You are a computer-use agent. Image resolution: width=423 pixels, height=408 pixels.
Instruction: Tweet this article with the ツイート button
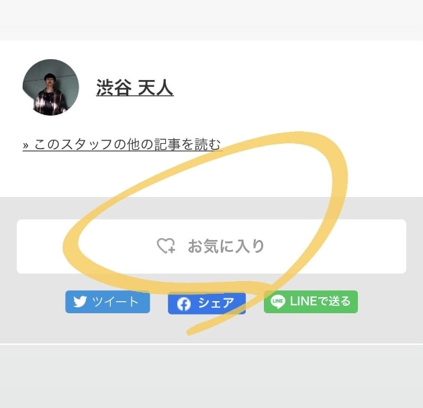coord(107,302)
